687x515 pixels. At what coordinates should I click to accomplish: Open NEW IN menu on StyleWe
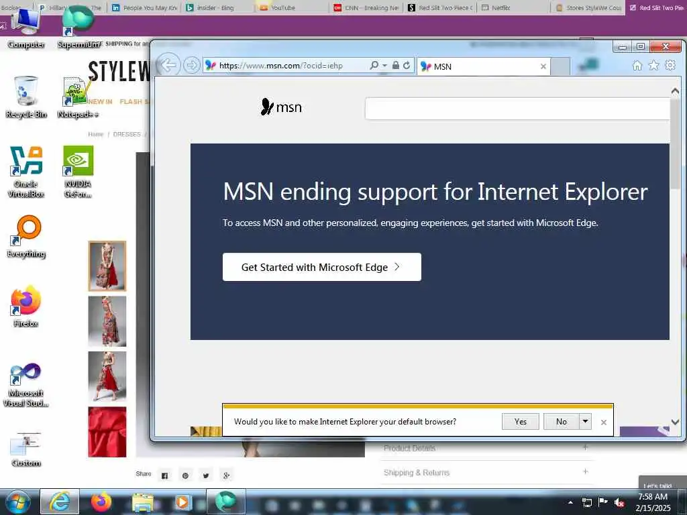pyautogui.click(x=101, y=102)
